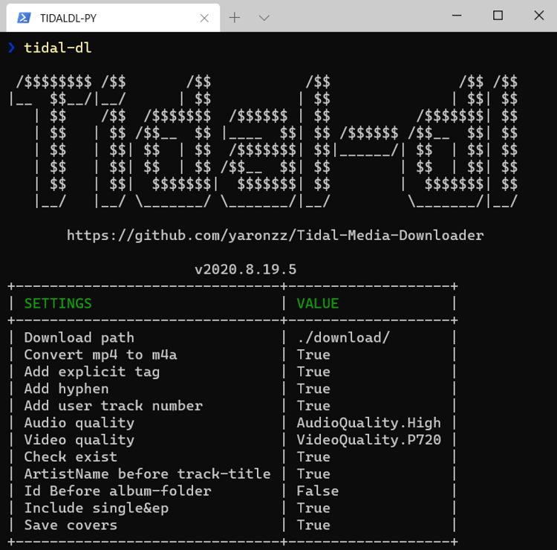557x550 pixels.
Task: Maximize the terminal window
Action: [x=498, y=16]
